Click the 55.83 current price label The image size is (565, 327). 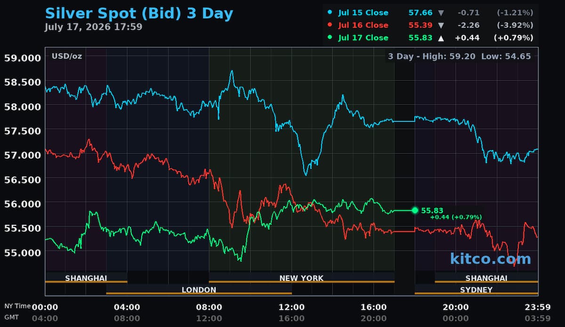point(432,210)
